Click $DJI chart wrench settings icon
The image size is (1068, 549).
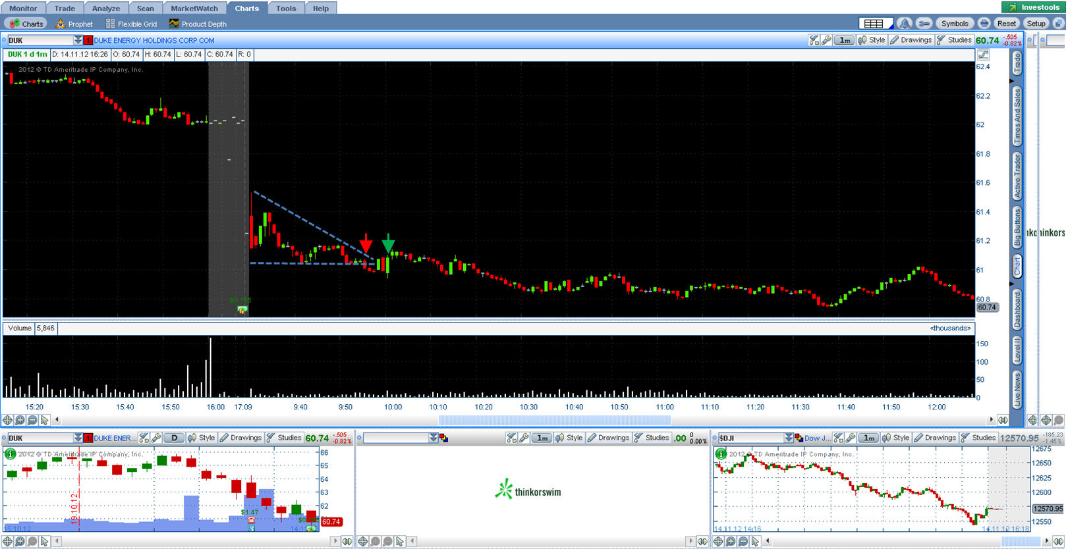(851, 438)
